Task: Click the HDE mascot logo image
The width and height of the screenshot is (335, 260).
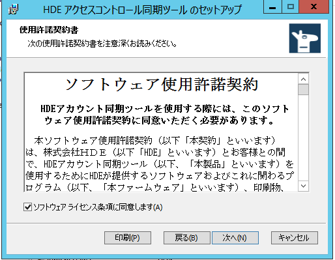Action: point(305,38)
